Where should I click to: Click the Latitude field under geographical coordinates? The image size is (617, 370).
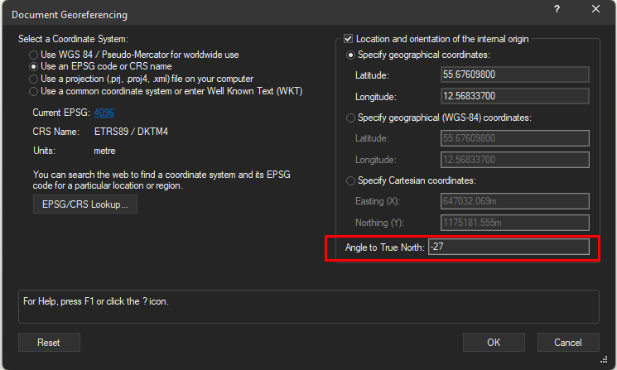(x=515, y=74)
